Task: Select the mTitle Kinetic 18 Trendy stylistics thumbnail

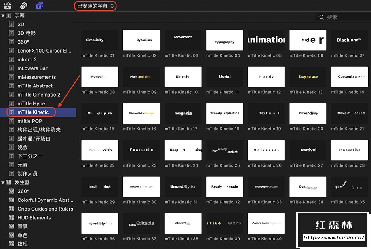Action: coord(225,113)
